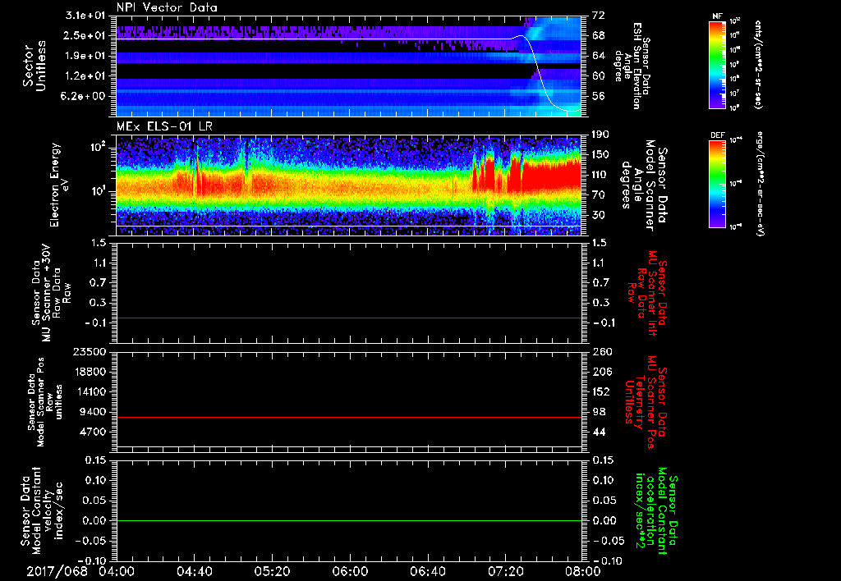This screenshot has height=581, width=841.
Task: Click the 04:40 time axis label
Action: tap(194, 571)
